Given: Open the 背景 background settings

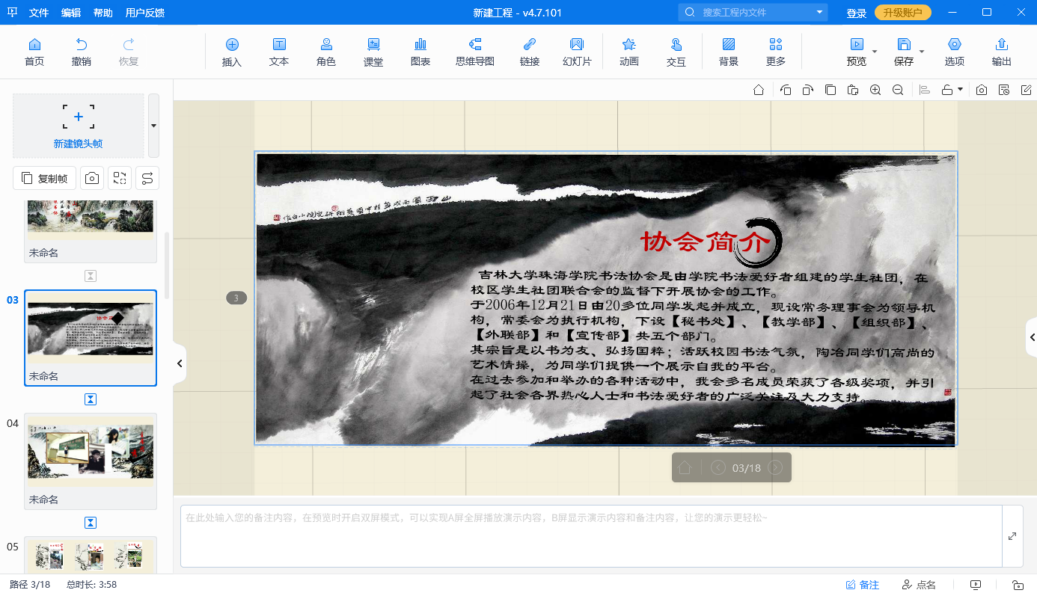Looking at the screenshot, I should pos(729,52).
